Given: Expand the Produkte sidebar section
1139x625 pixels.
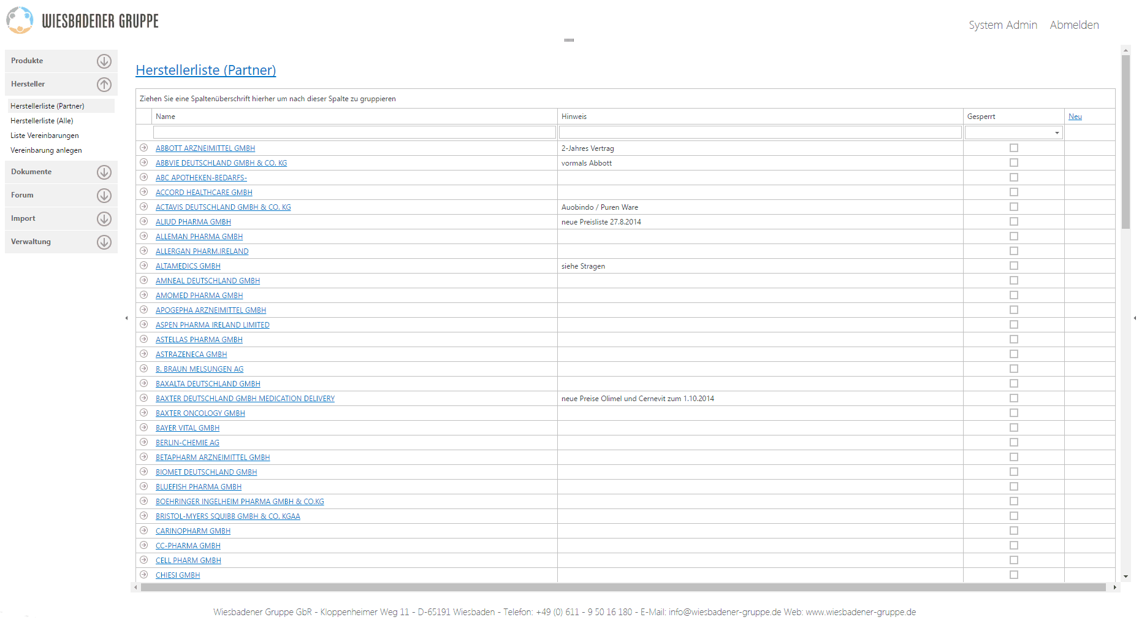Looking at the screenshot, I should [104, 61].
